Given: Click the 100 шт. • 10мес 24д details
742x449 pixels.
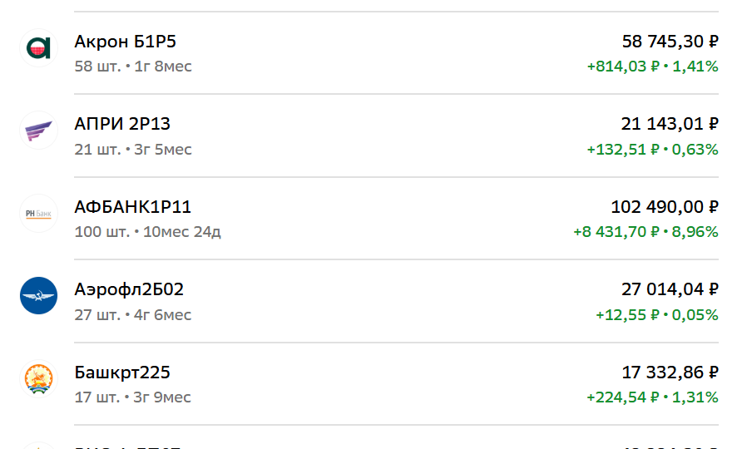Looking at the screenshot, I should pyautogui.click(x=147, y=232).
